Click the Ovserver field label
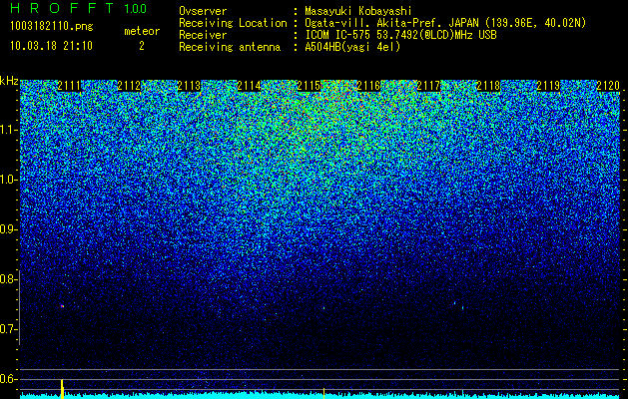This screenshot has height=399, width=628. [x=203, y=11]
